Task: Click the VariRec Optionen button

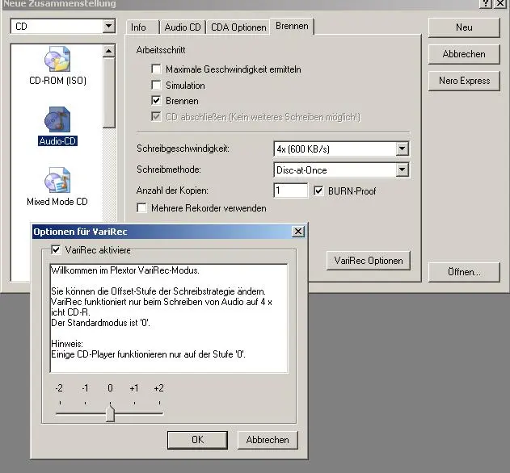Action: pyautogui.click(x=368, y=261)
